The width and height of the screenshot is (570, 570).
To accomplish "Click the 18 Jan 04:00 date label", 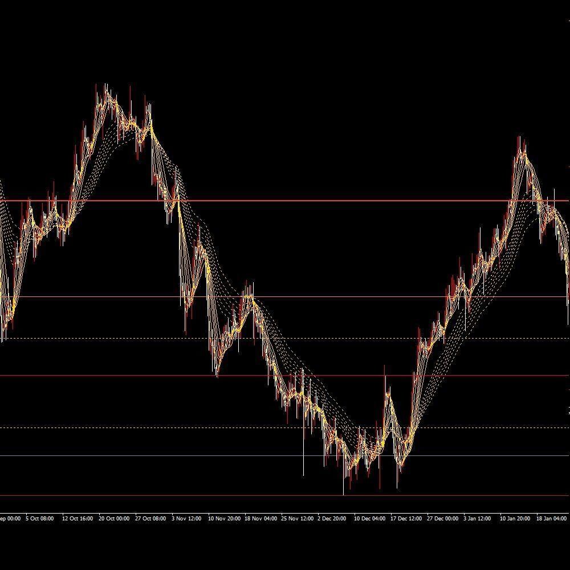I will coord(551,518).
